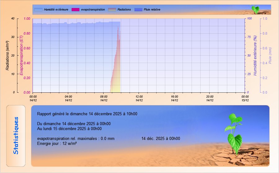Click the Évapotranspiration (ET) axis title
The height and width of the screenshot is (173, 279).
(21, 56)
